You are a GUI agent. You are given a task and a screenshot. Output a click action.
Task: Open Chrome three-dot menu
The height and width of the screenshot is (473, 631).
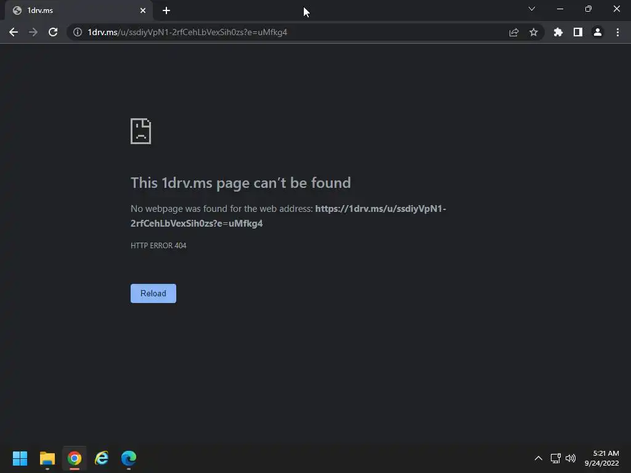pyautogui.click(x=617, y=32)
